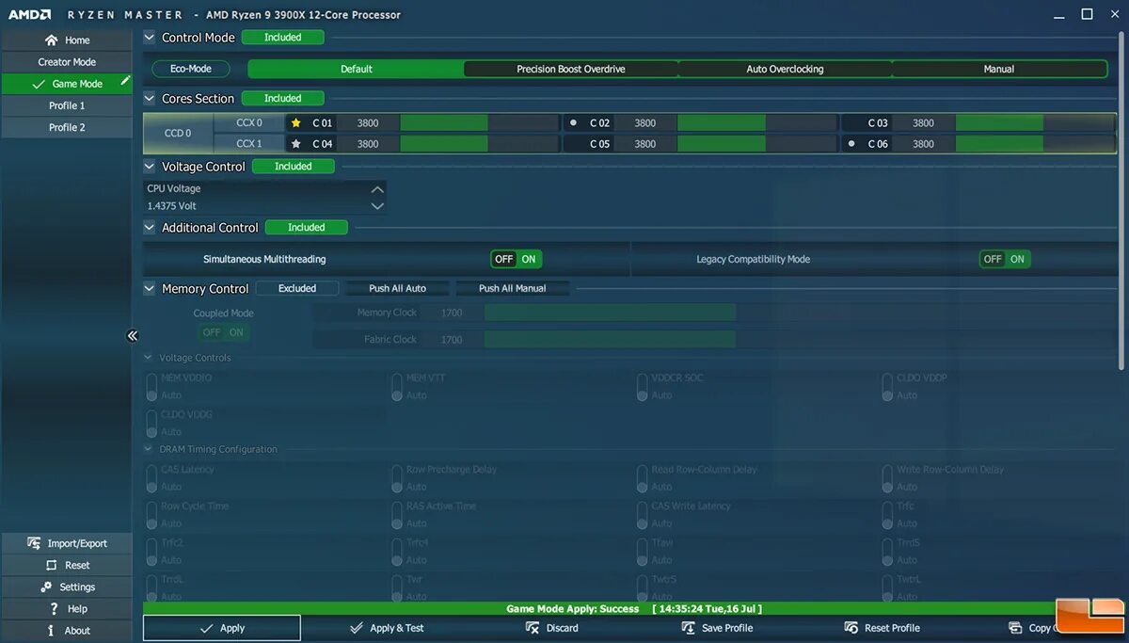Click the Apply & Test button

click(387, 628)
